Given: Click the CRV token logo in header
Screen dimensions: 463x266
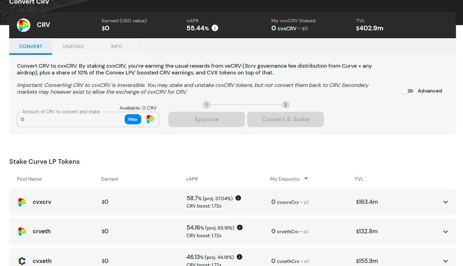Looking at the screenshot, I should 24,25.
